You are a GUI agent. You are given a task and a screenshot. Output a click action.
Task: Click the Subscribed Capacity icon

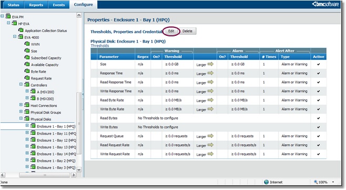coord(27,57)
